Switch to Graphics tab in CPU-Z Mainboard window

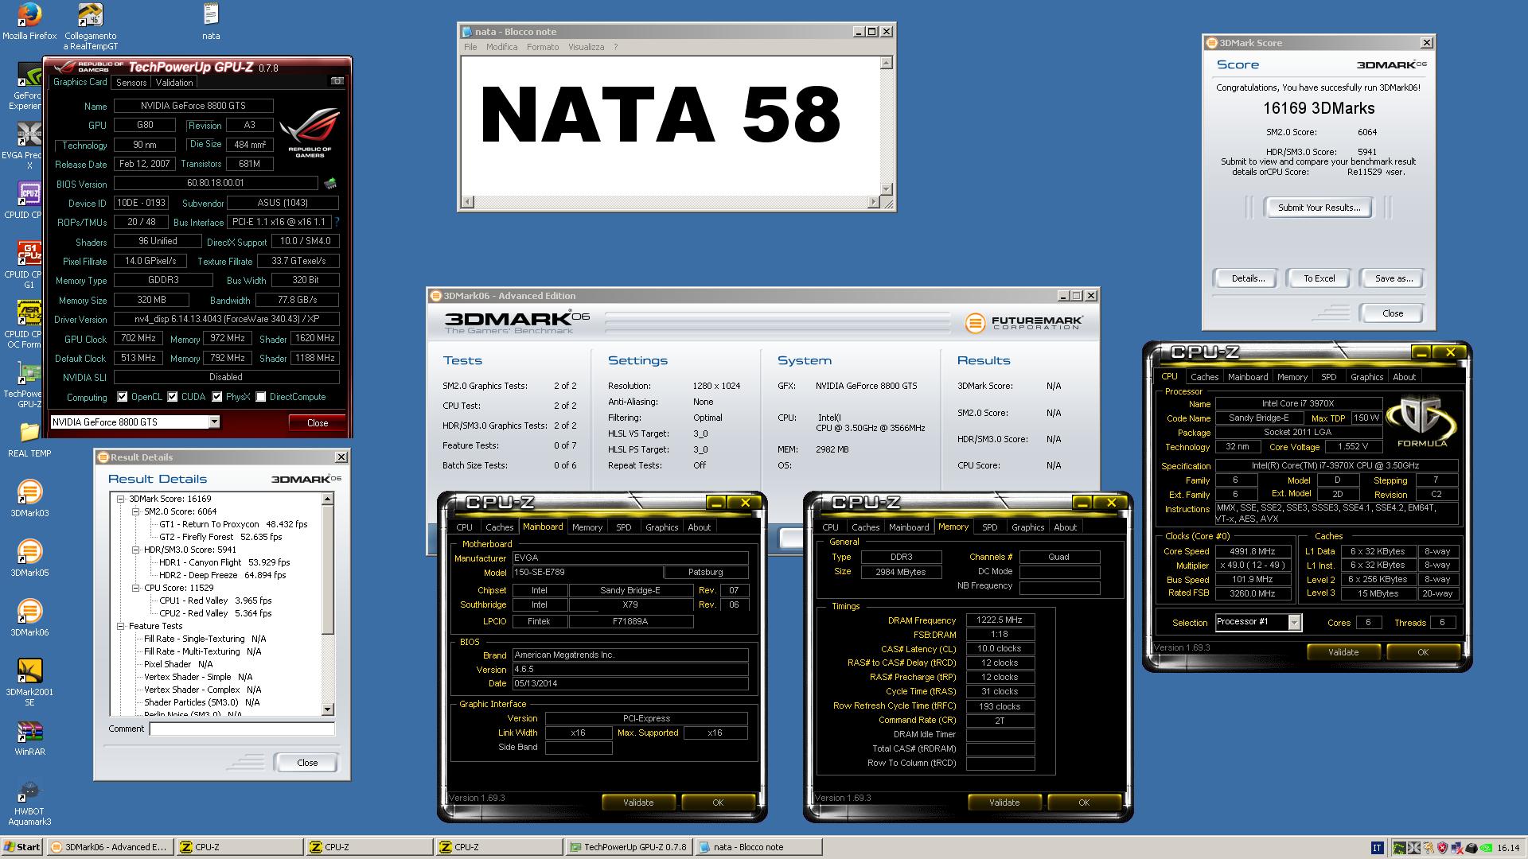pyautogui.click(x=661, y=527)
